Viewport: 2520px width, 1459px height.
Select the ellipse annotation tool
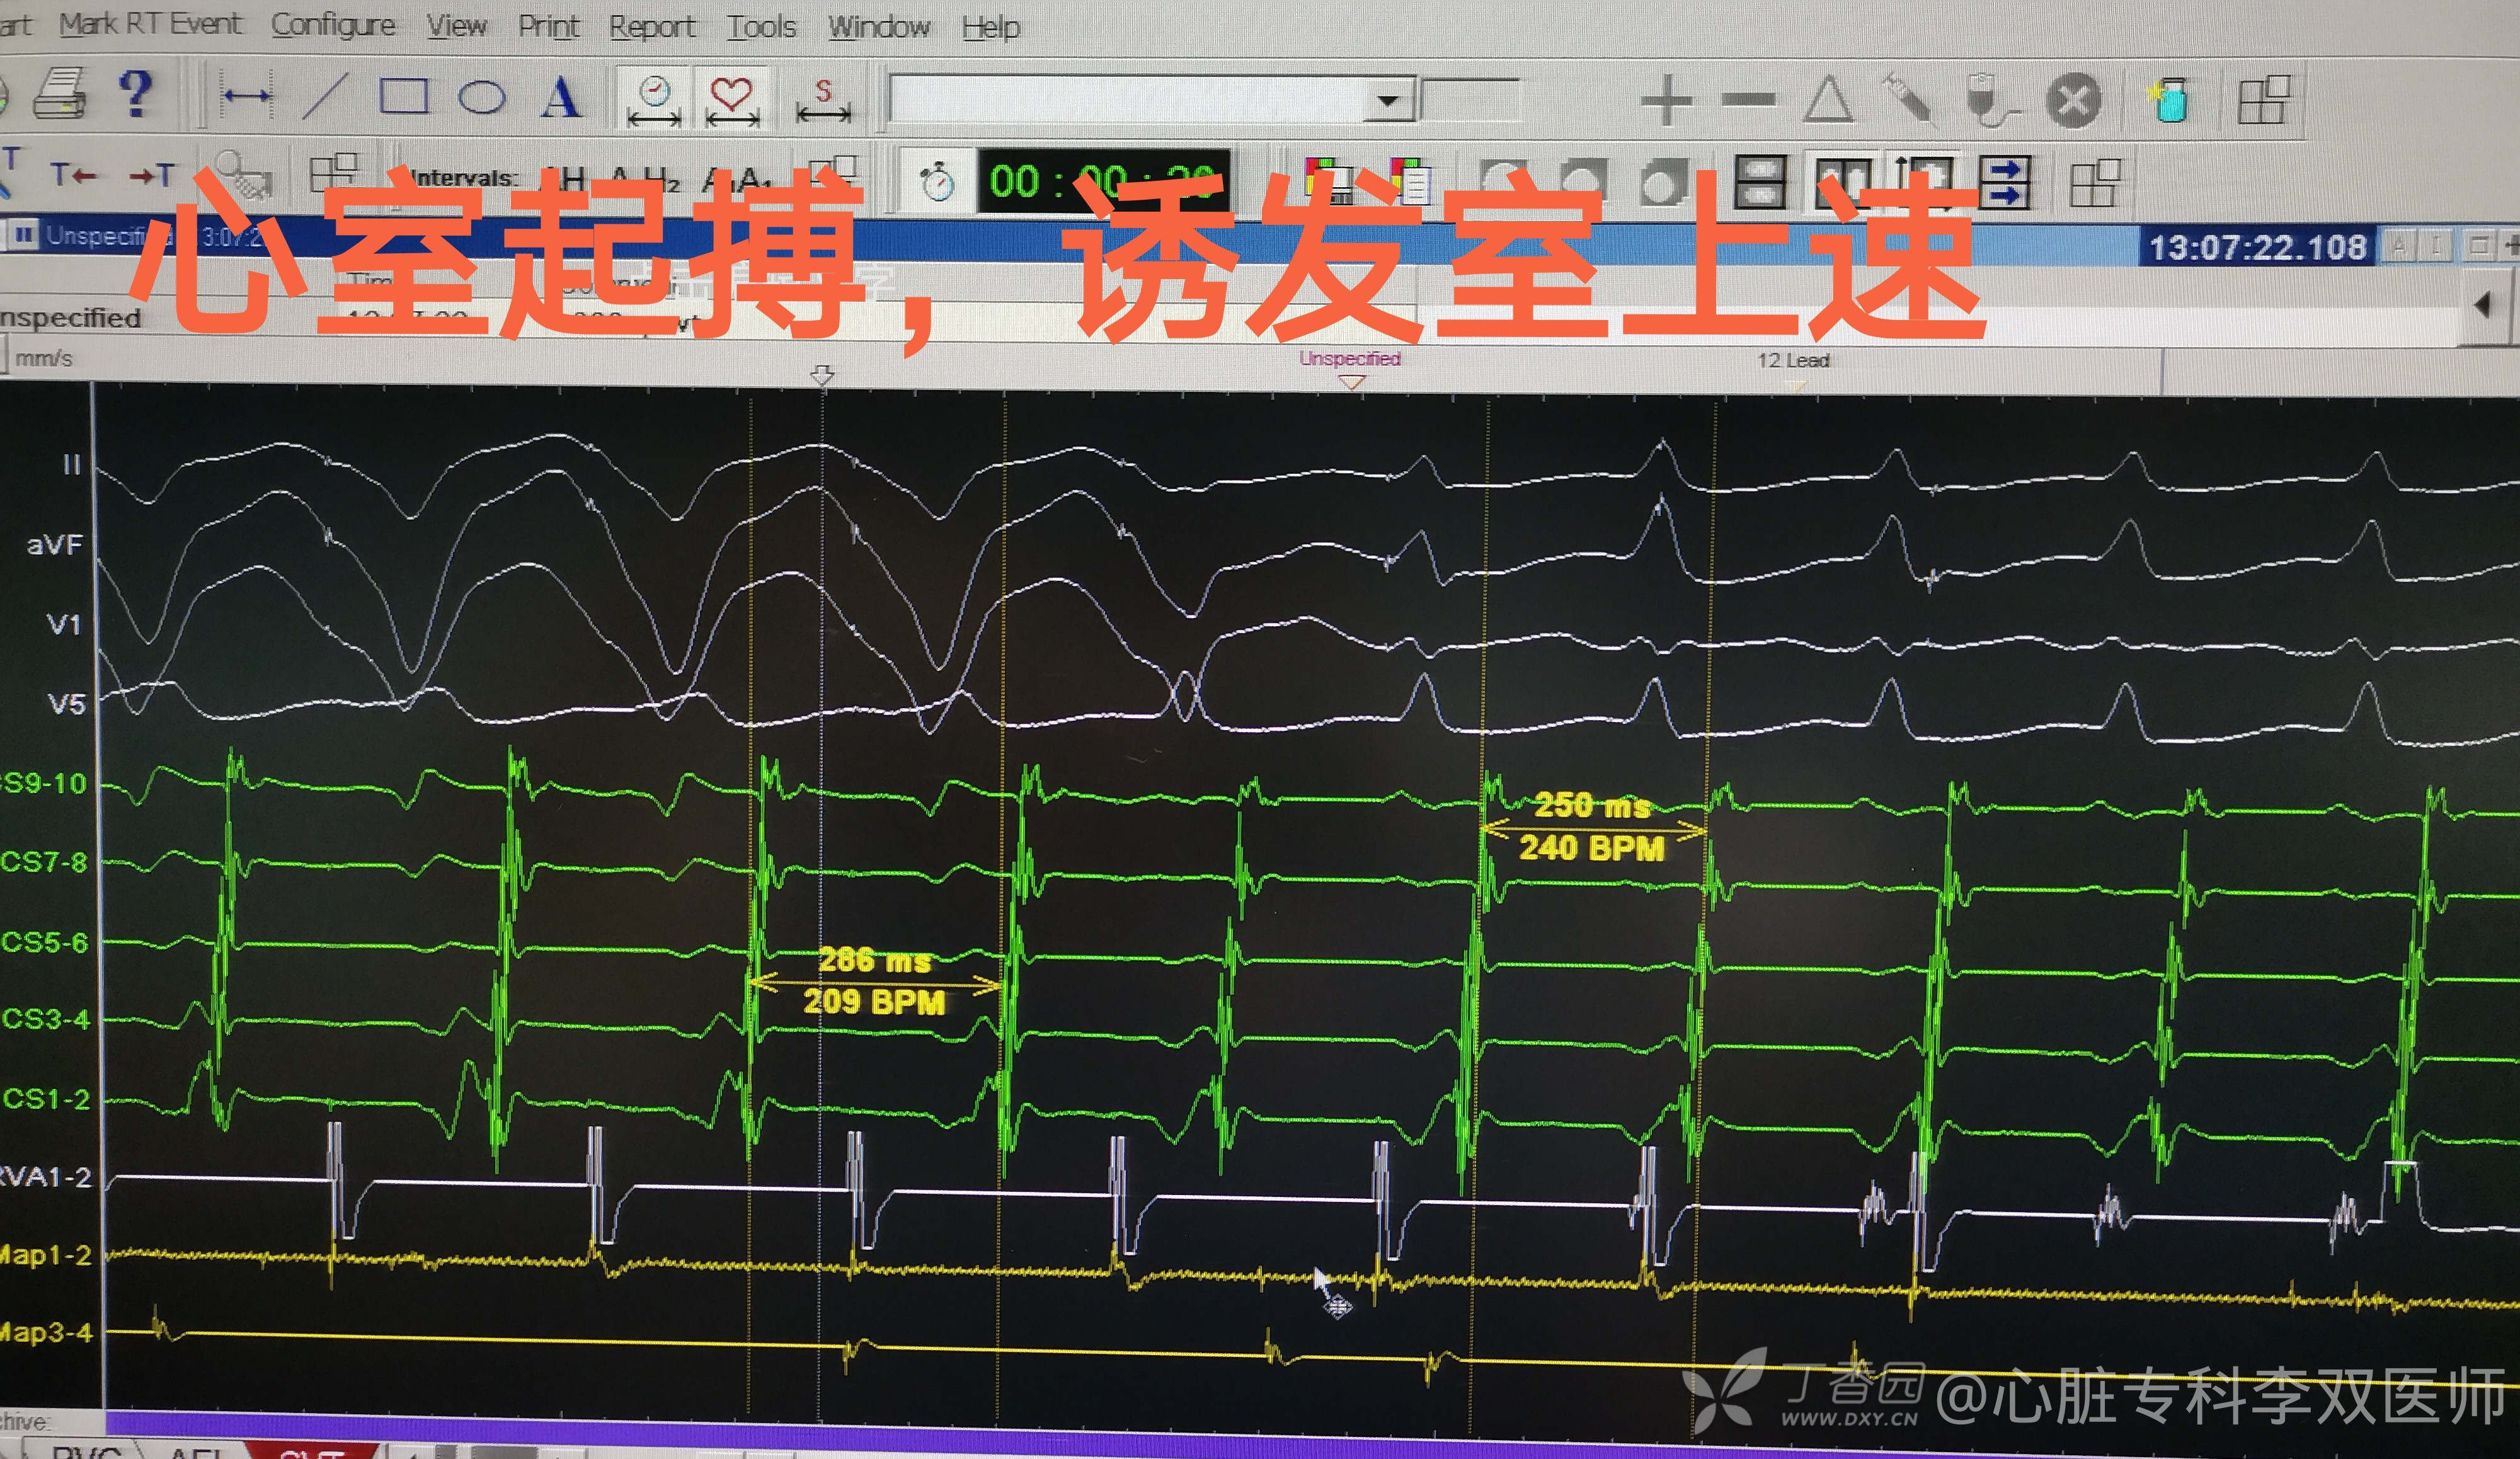pos(482,98)
